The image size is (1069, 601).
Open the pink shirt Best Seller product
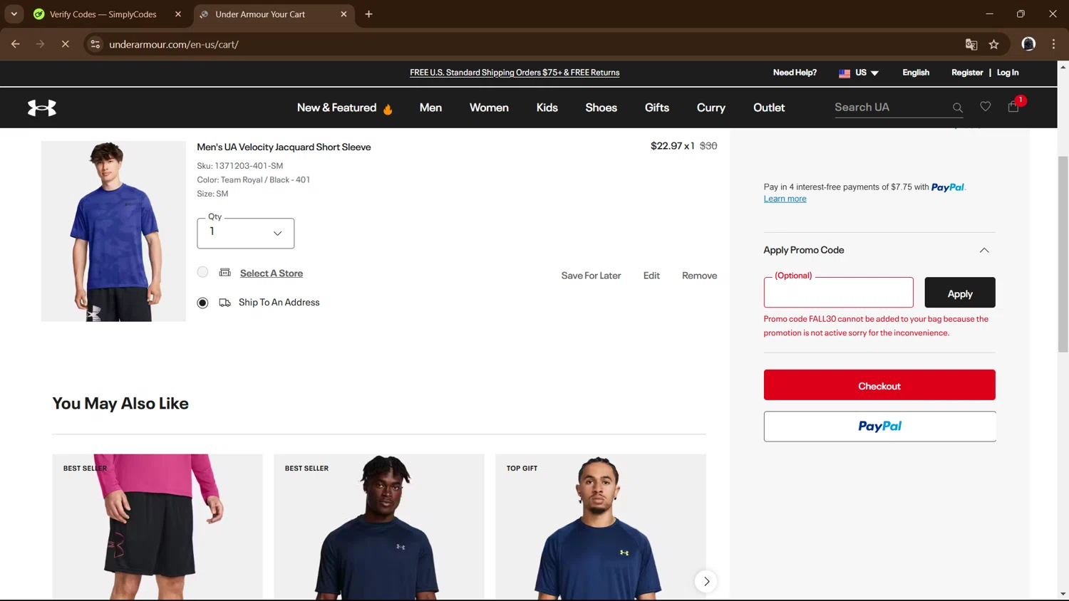(157, 527)
